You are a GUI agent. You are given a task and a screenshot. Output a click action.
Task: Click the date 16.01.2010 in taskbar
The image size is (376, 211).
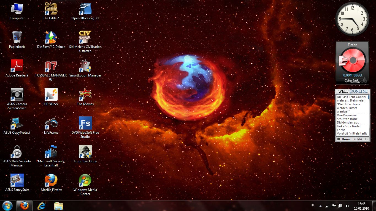tap(361, 208)
